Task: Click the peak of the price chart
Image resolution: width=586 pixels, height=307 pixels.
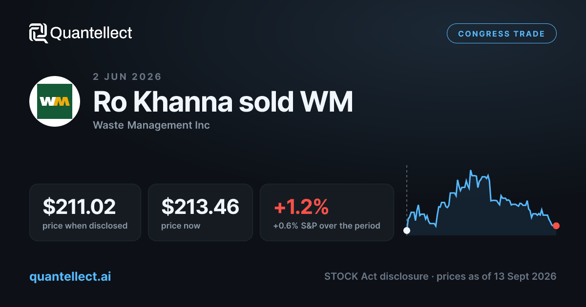Action: (x=470, y=171)
